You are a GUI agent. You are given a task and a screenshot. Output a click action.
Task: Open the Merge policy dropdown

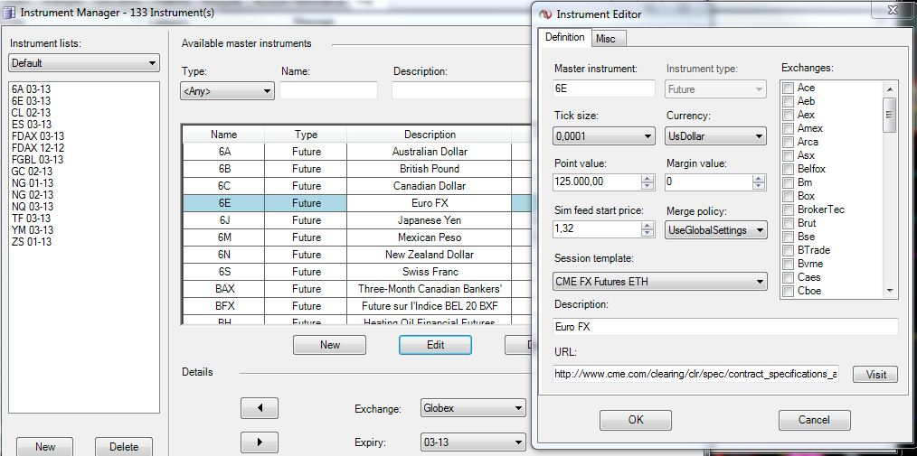click(x=715, y=230)
